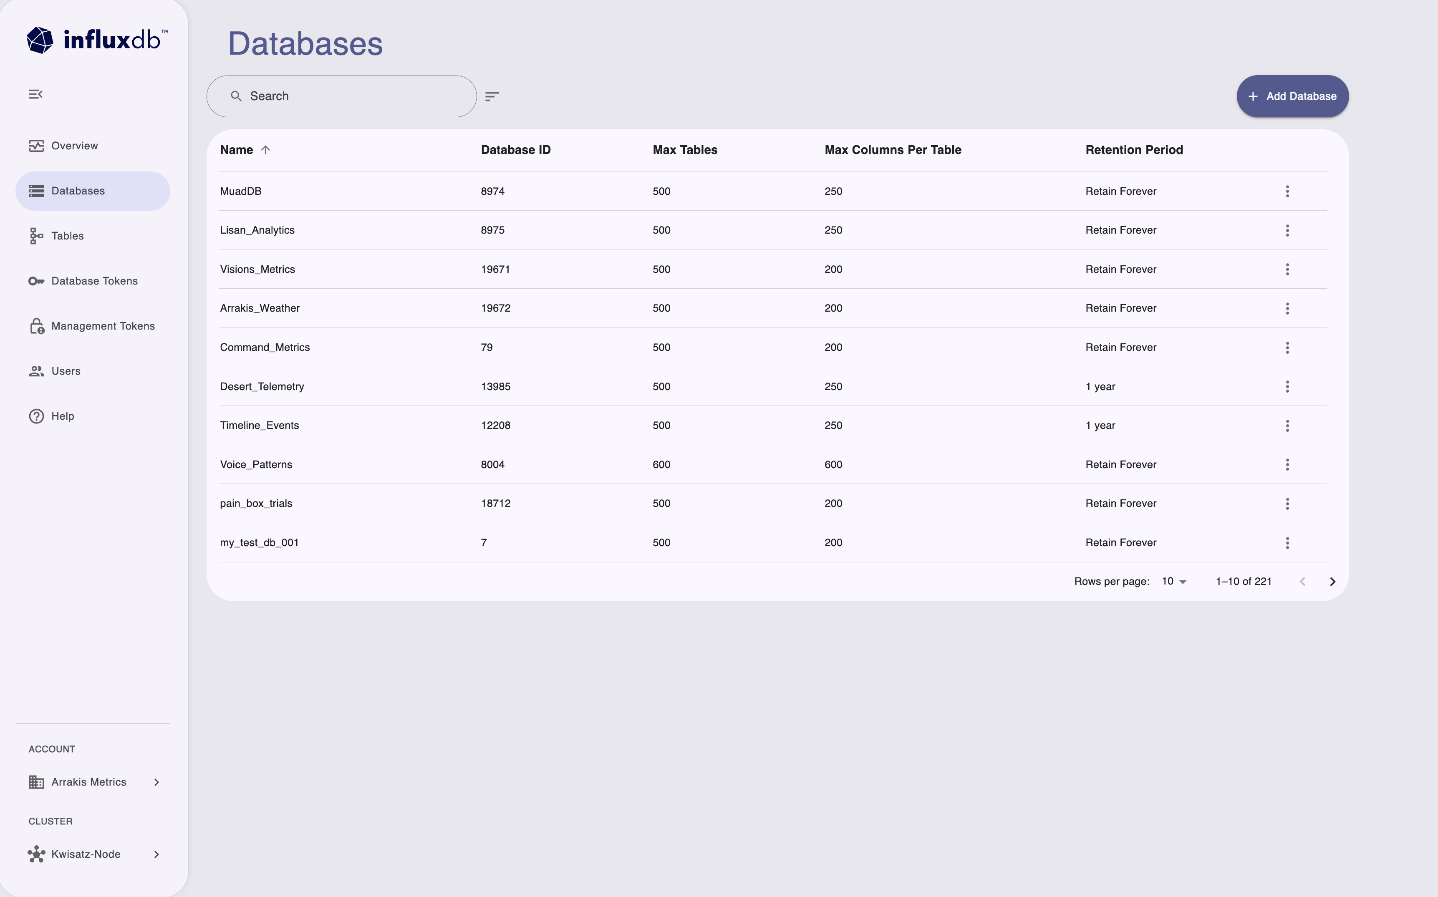Screen dimensions: 1438x897
Task: Click the Overview chart icon
Action: [36, 146]
